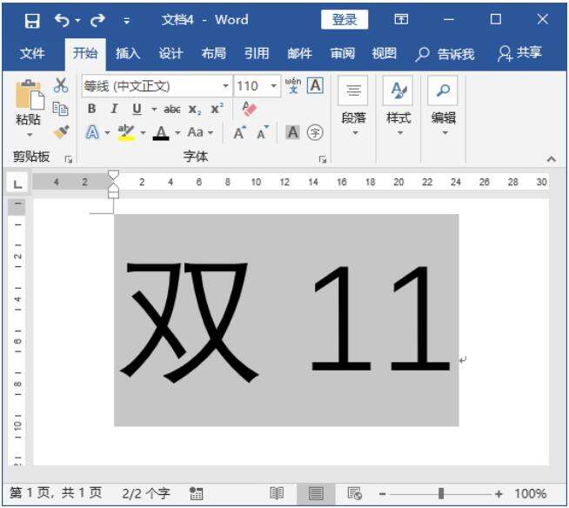Switch to the 视图 tab
Image resolution: width=569 pixels, height=508 pixels.
[384, 54]
